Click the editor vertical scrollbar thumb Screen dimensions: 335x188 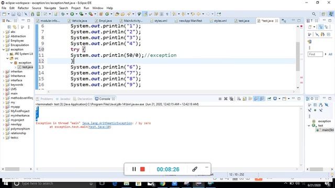(298, 56)
